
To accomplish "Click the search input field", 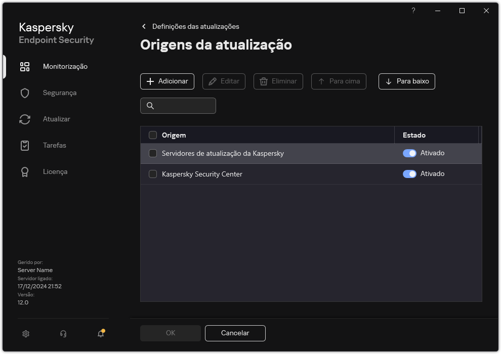I will (x=178, y=106).
